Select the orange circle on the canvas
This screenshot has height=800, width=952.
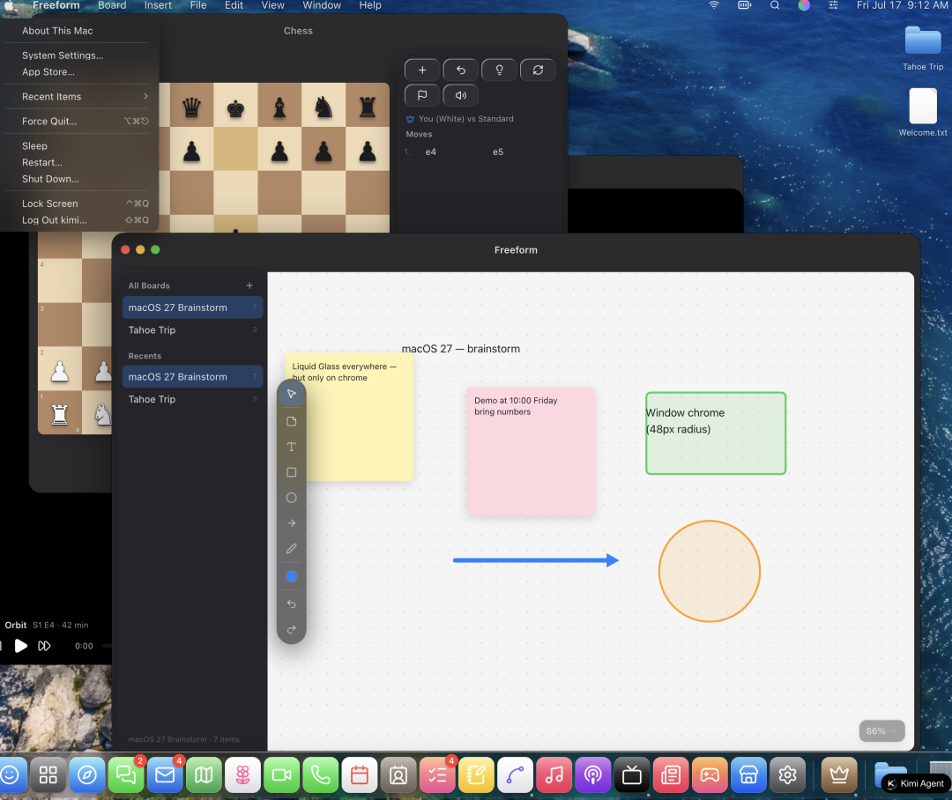pos(710,571)
